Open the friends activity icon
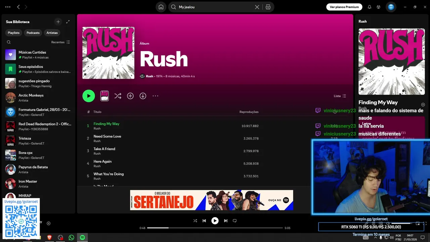The image size is (430, 242). pyautogui.click(x=379, y=7)
